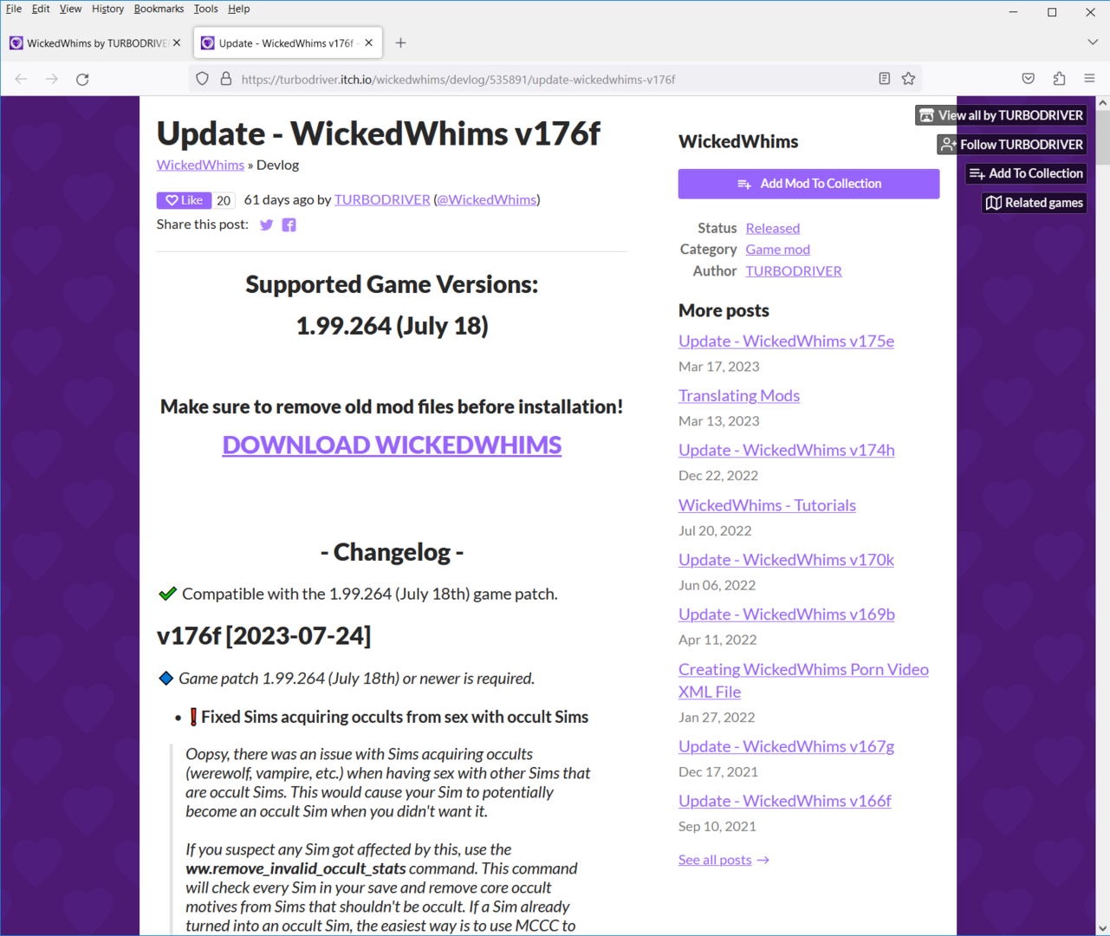The width and height of the screenshot is (1110, 936).
Task: Click the v176f [2023-07-24] heading
Action: pyautogui.click(x=263, y=636)
